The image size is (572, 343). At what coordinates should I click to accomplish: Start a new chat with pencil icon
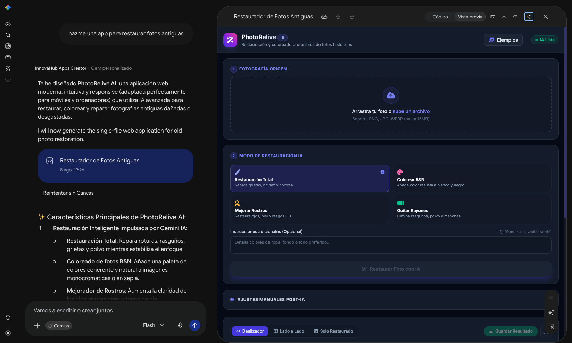tap(8, 24)
